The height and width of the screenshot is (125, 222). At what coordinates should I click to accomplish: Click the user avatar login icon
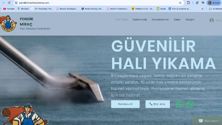coord(212,20)
